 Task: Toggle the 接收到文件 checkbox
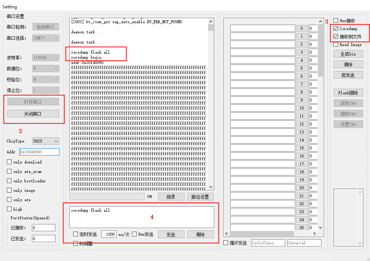(336, 37)
